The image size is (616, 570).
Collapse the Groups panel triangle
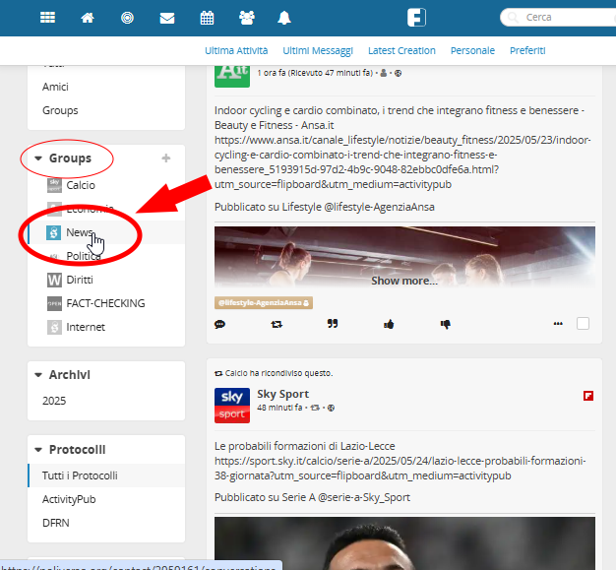pos(38,158)
